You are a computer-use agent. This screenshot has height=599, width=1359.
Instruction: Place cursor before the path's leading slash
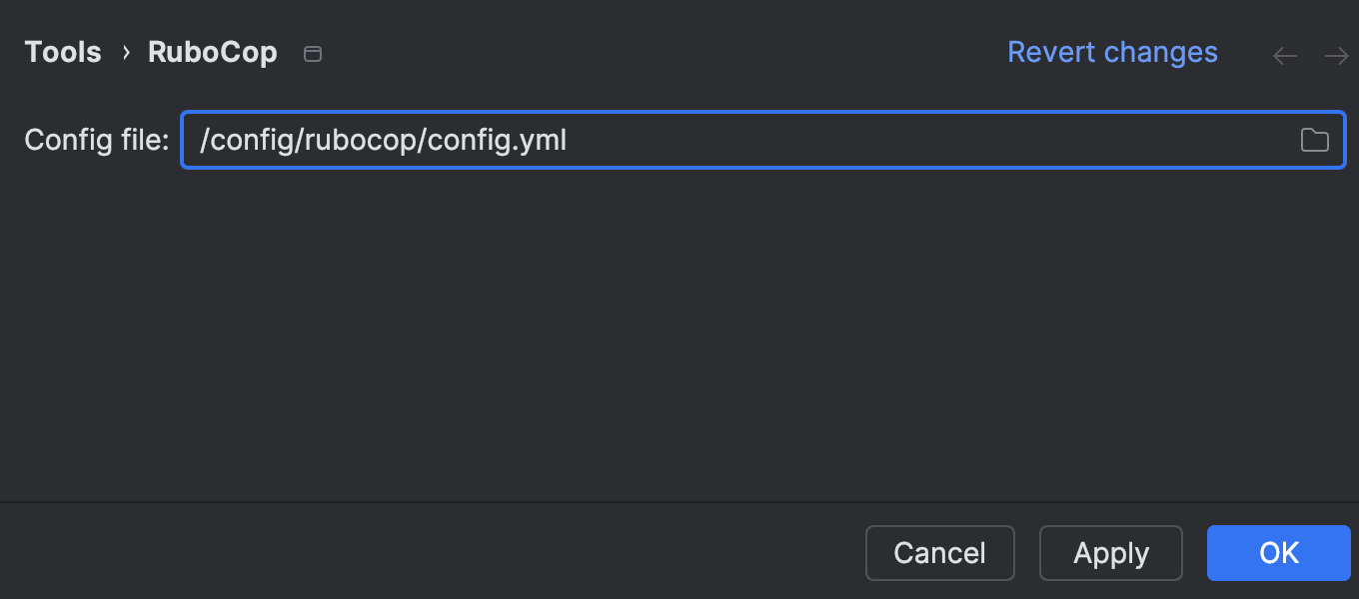(201, 140)
